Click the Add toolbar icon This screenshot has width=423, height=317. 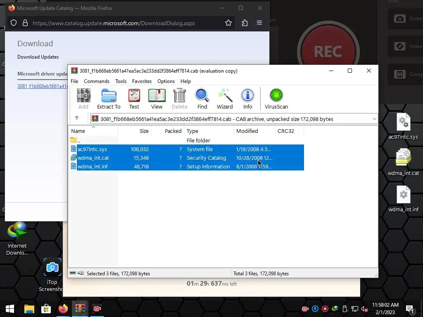pos(83,99)
